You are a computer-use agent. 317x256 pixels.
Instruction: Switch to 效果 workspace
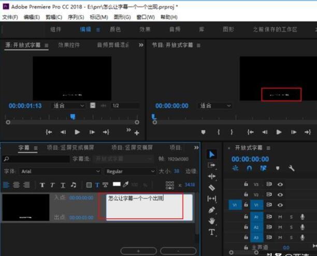[x=145, y=29]
